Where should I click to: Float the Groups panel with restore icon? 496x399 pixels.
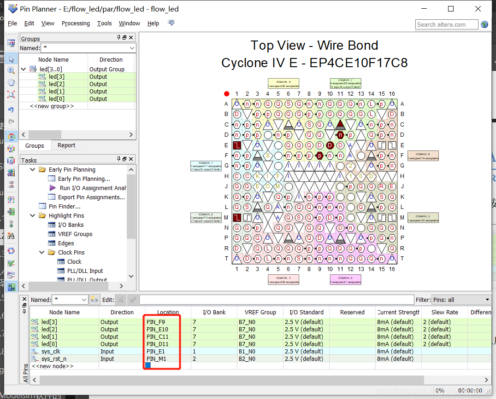pyautogui.click(x=124, y=37)
